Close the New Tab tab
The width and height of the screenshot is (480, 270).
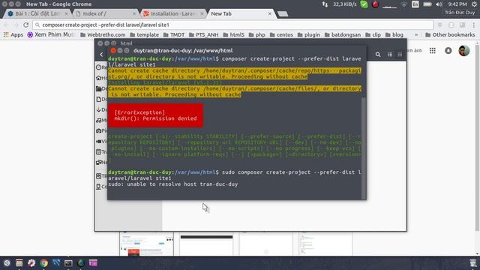pos(270,13)
